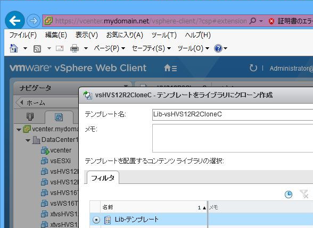
Task: Click the clone template dialog title icon
Action: [x=88, y=95]
